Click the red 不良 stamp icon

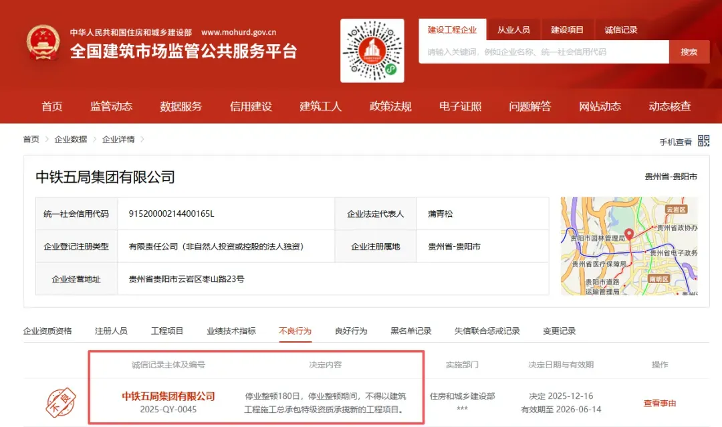tap(61, 402)
